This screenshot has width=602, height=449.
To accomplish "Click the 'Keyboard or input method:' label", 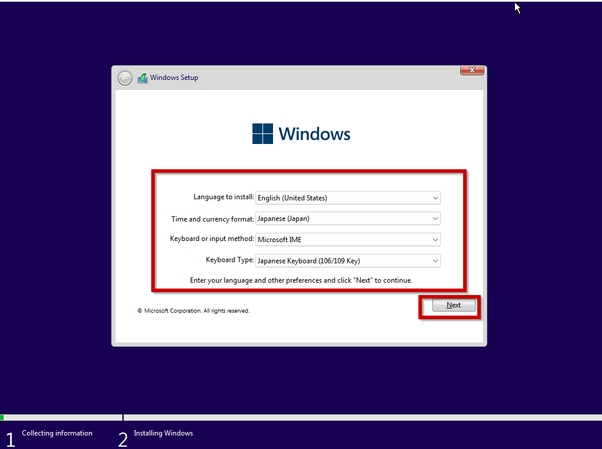I will (212, 239).
